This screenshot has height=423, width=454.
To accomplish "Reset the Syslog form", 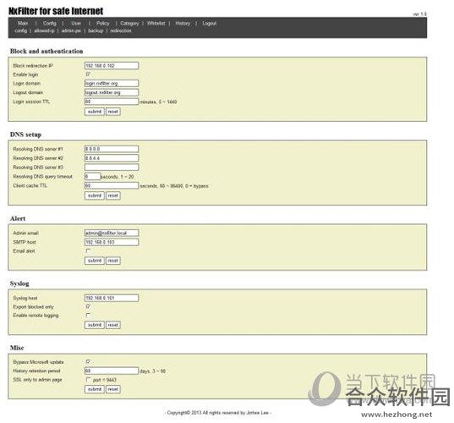I will 113,325.
